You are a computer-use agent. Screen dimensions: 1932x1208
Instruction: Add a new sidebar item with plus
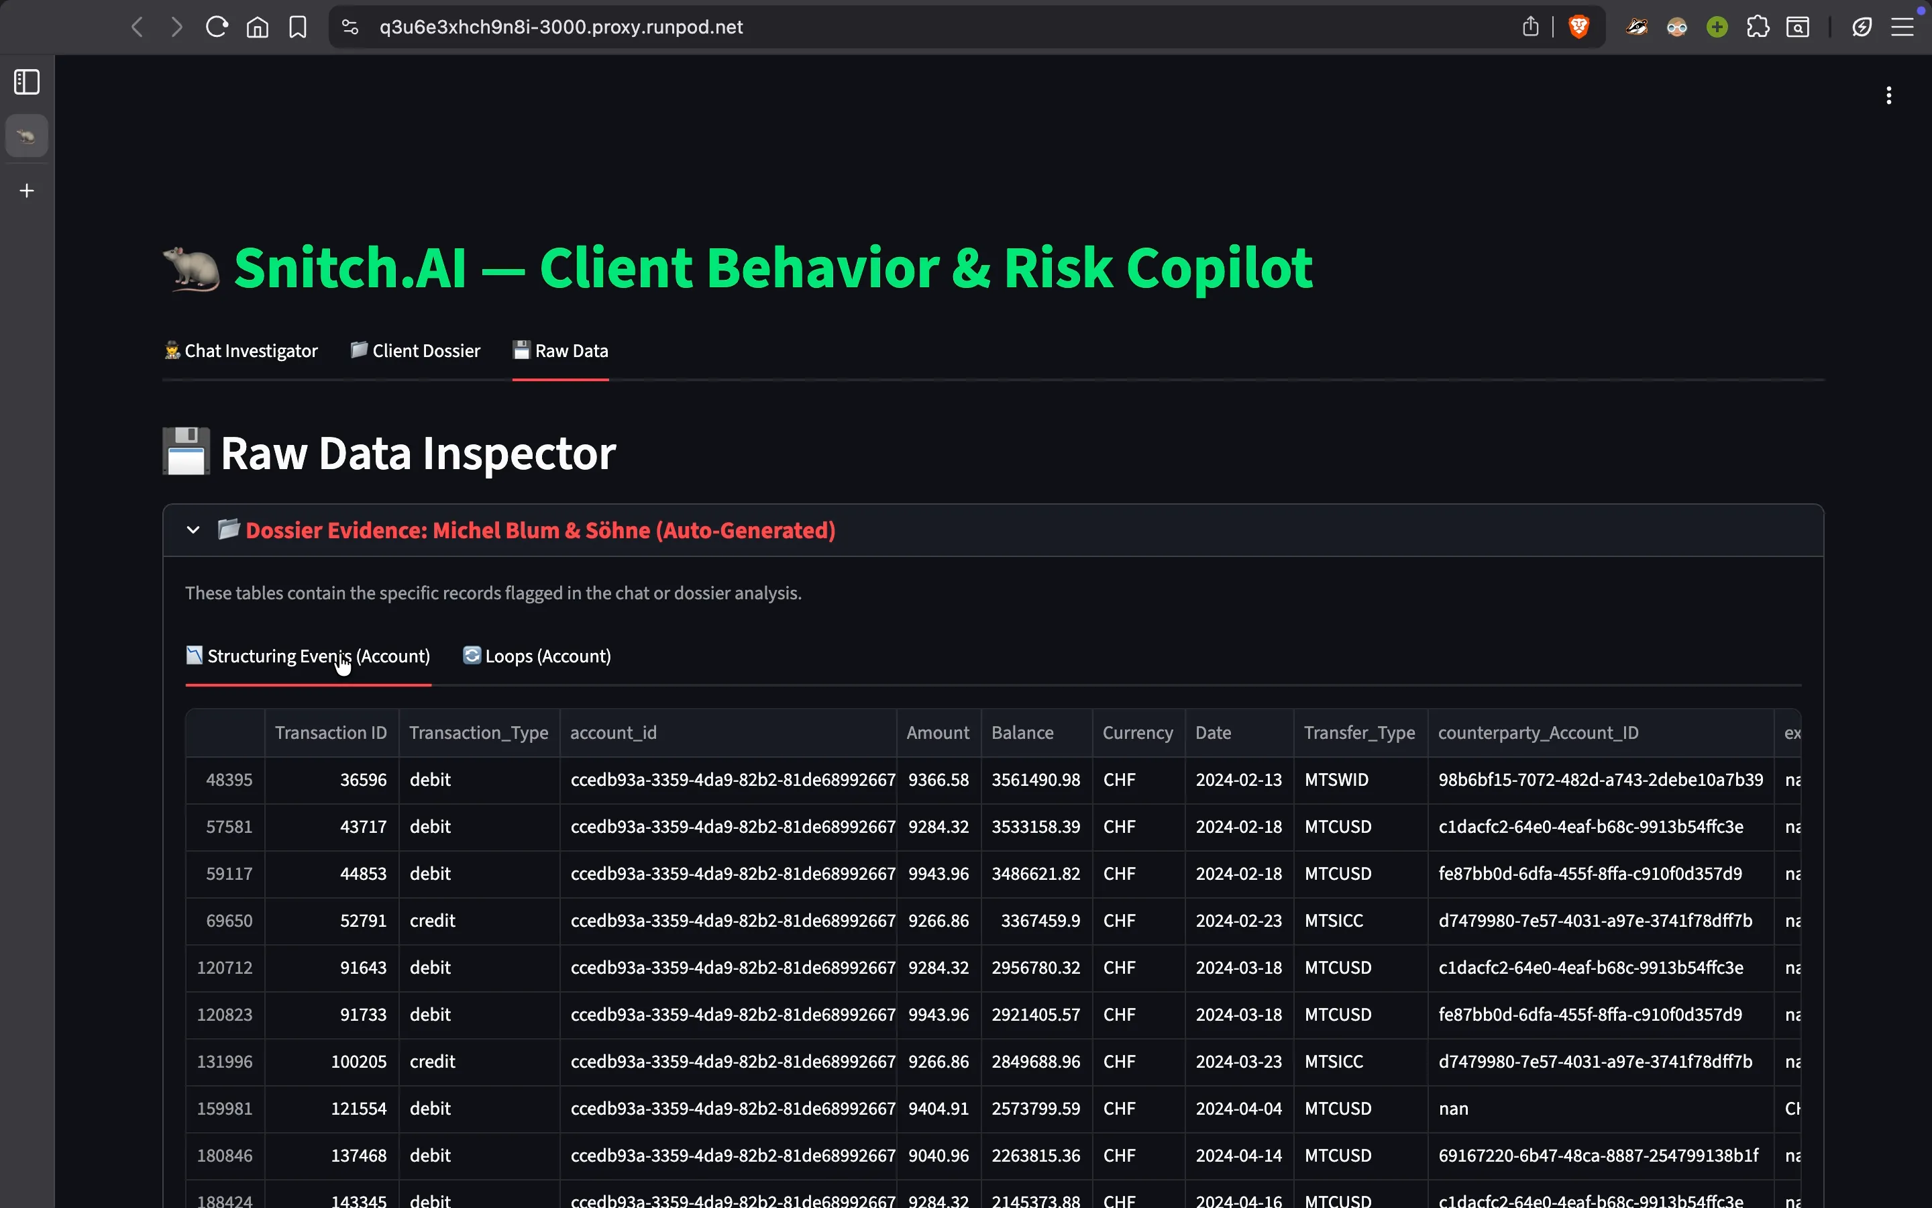pyautogui.click(x=27, y=191)
